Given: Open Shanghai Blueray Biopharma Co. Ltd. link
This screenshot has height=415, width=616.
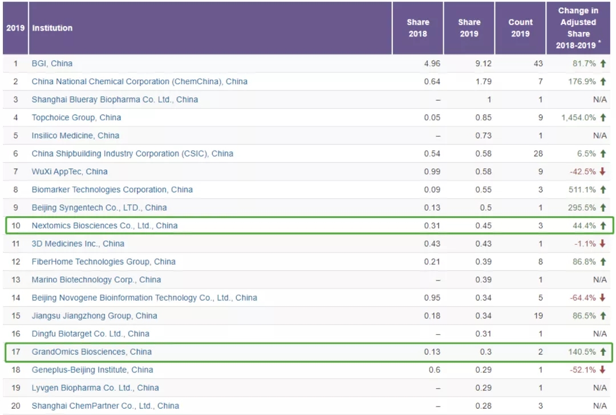Looking at the screenshot, I should (115, 100).
